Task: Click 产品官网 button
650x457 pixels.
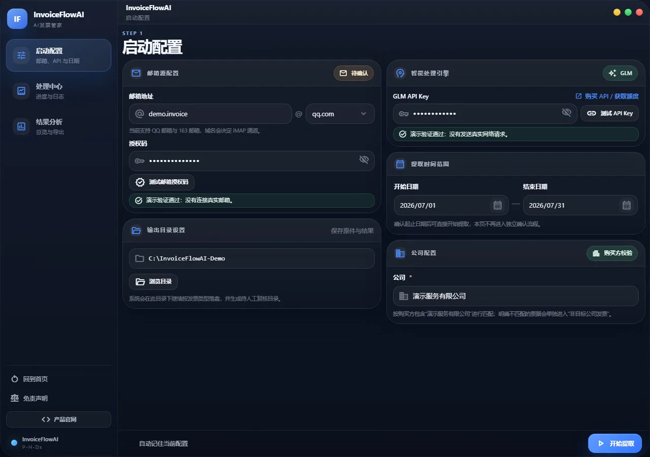Action: click(x=58, y=419)
